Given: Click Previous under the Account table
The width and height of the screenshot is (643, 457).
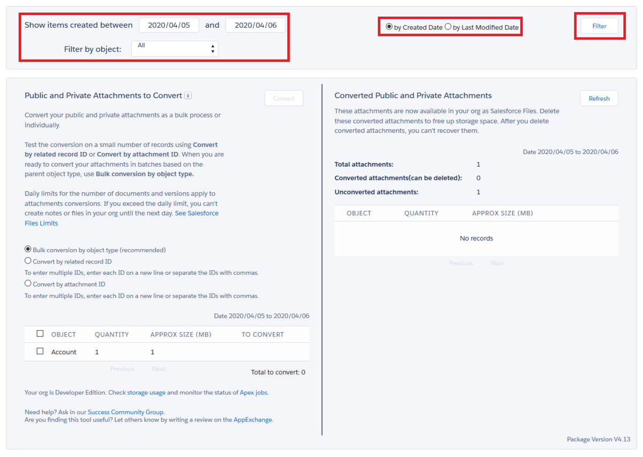Looking at the screenshot, I should (x=122, y=369).
